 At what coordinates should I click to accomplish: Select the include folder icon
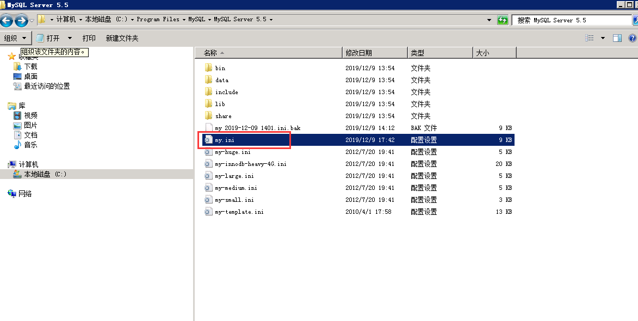209,91
